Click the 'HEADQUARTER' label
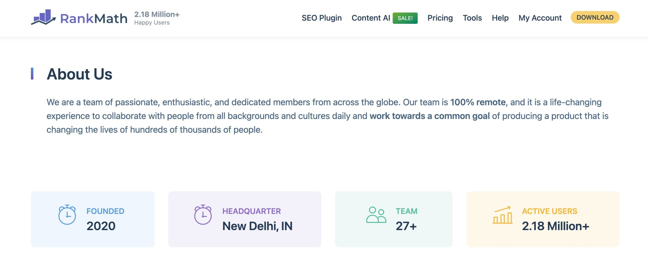 251,211
